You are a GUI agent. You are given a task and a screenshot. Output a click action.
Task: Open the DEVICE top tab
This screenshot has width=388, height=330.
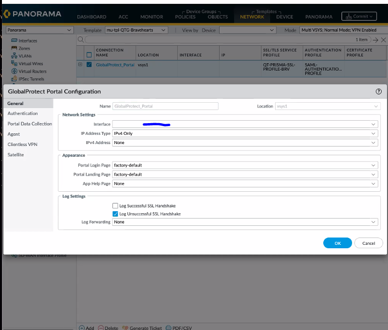tap(285, 17)
